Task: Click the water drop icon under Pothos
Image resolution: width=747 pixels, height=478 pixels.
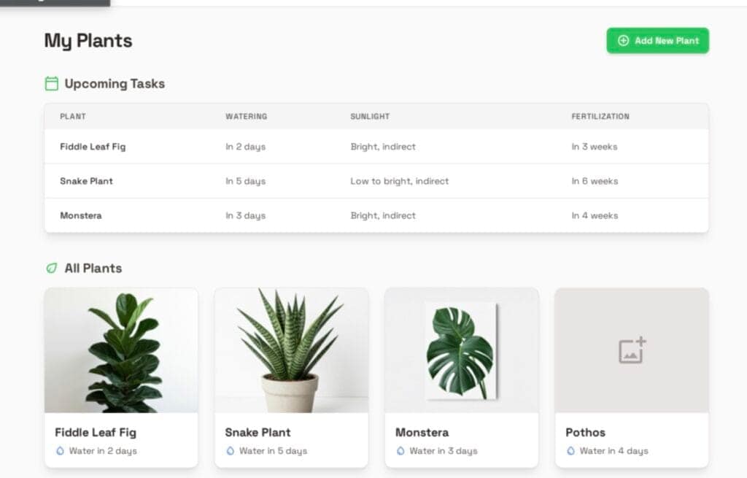Action: [x=570, y=451]
